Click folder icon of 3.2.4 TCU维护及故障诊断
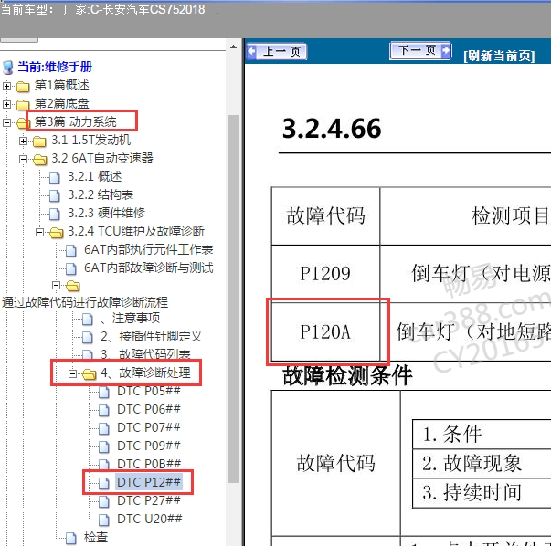551x546 pixels. coord(57,233)
